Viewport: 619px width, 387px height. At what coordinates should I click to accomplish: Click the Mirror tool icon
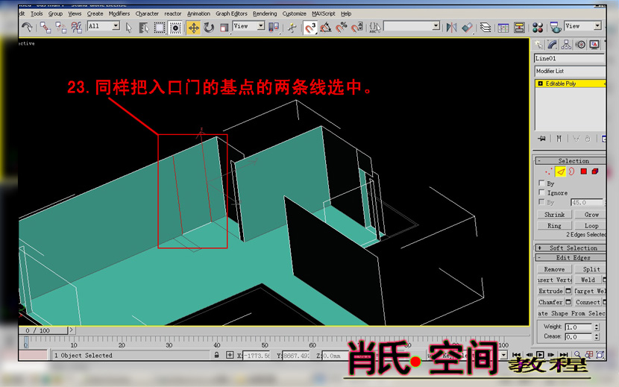pyautogui.click(x=451, y=28)
